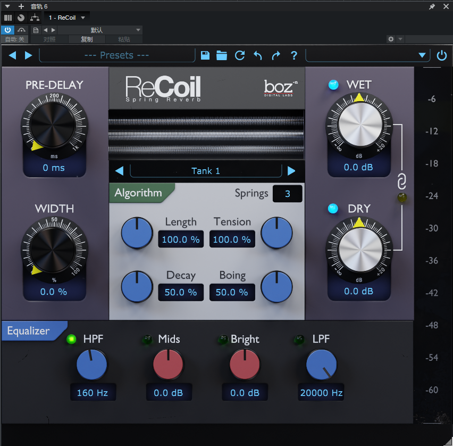Switch to the Algorithm tab
This screenshot has height=446, width=453.
click(x=141, y=193)
